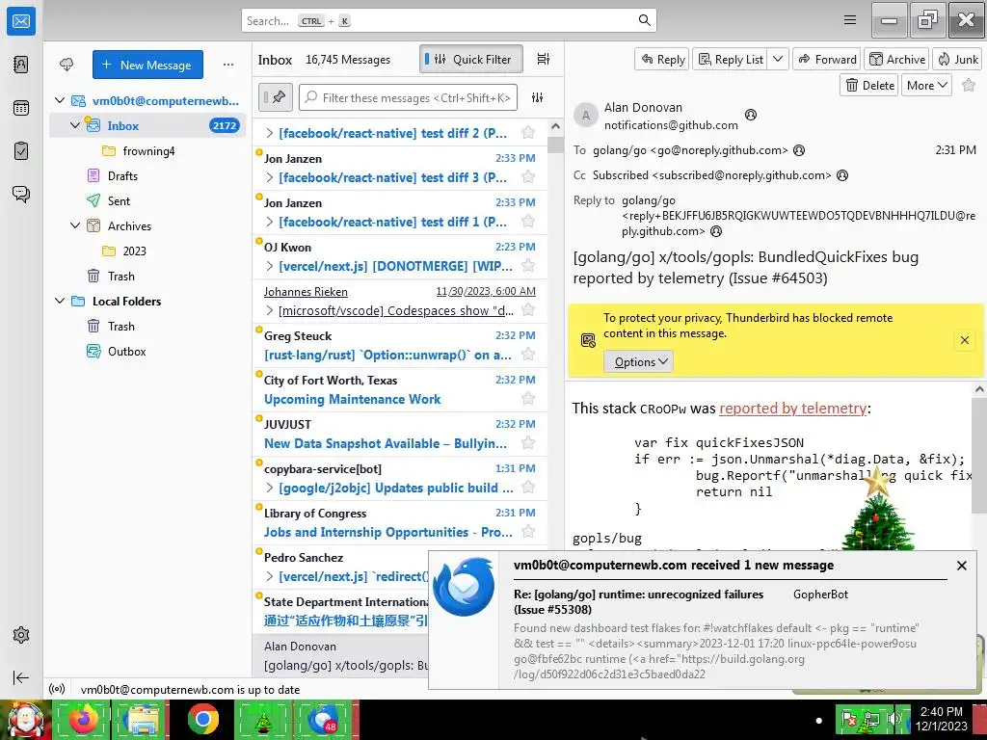
Task: Star the test diff 2 message
Action: pyautogui.click(x=528, y=132)
